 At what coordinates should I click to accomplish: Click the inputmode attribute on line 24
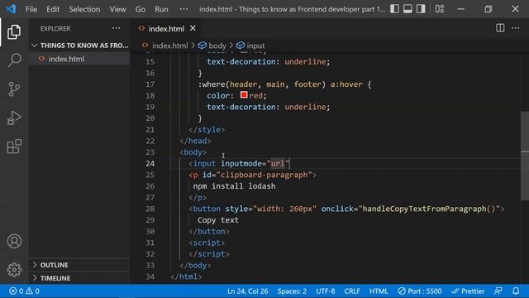coord(241,164)
